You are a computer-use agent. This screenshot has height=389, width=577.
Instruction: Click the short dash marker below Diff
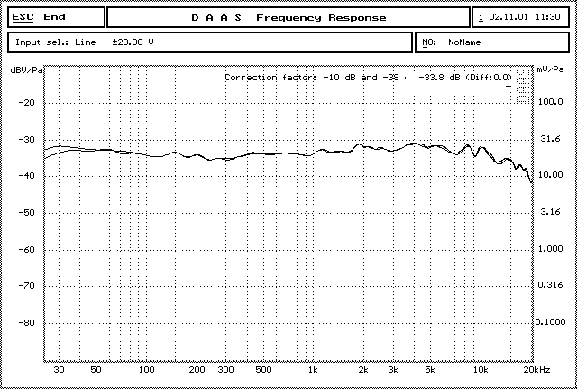(x=509, y=88)
